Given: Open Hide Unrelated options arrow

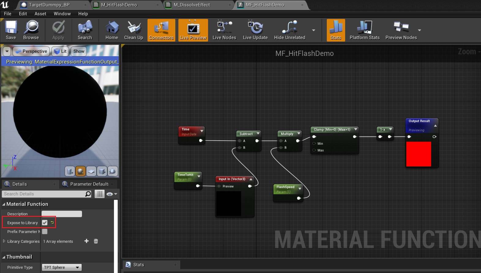Looking at the screenshot, I should [313, 30].
